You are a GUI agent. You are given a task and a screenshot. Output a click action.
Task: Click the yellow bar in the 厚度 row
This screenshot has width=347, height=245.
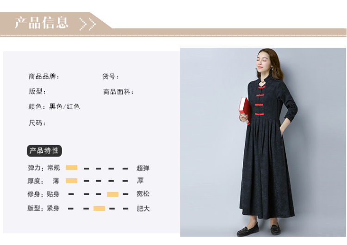tap(71, 181)
